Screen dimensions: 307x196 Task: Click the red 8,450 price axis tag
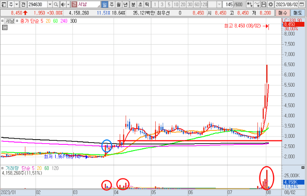pyautogui.click(x=294, y=24)
